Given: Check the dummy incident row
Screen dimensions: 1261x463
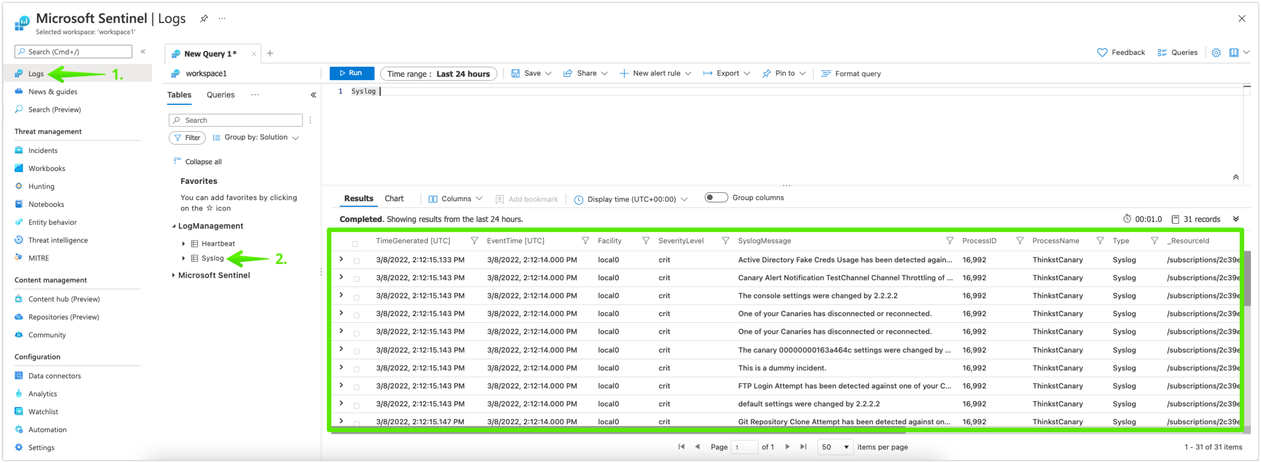Looking at the screenshot, I should tap(356, 369).
